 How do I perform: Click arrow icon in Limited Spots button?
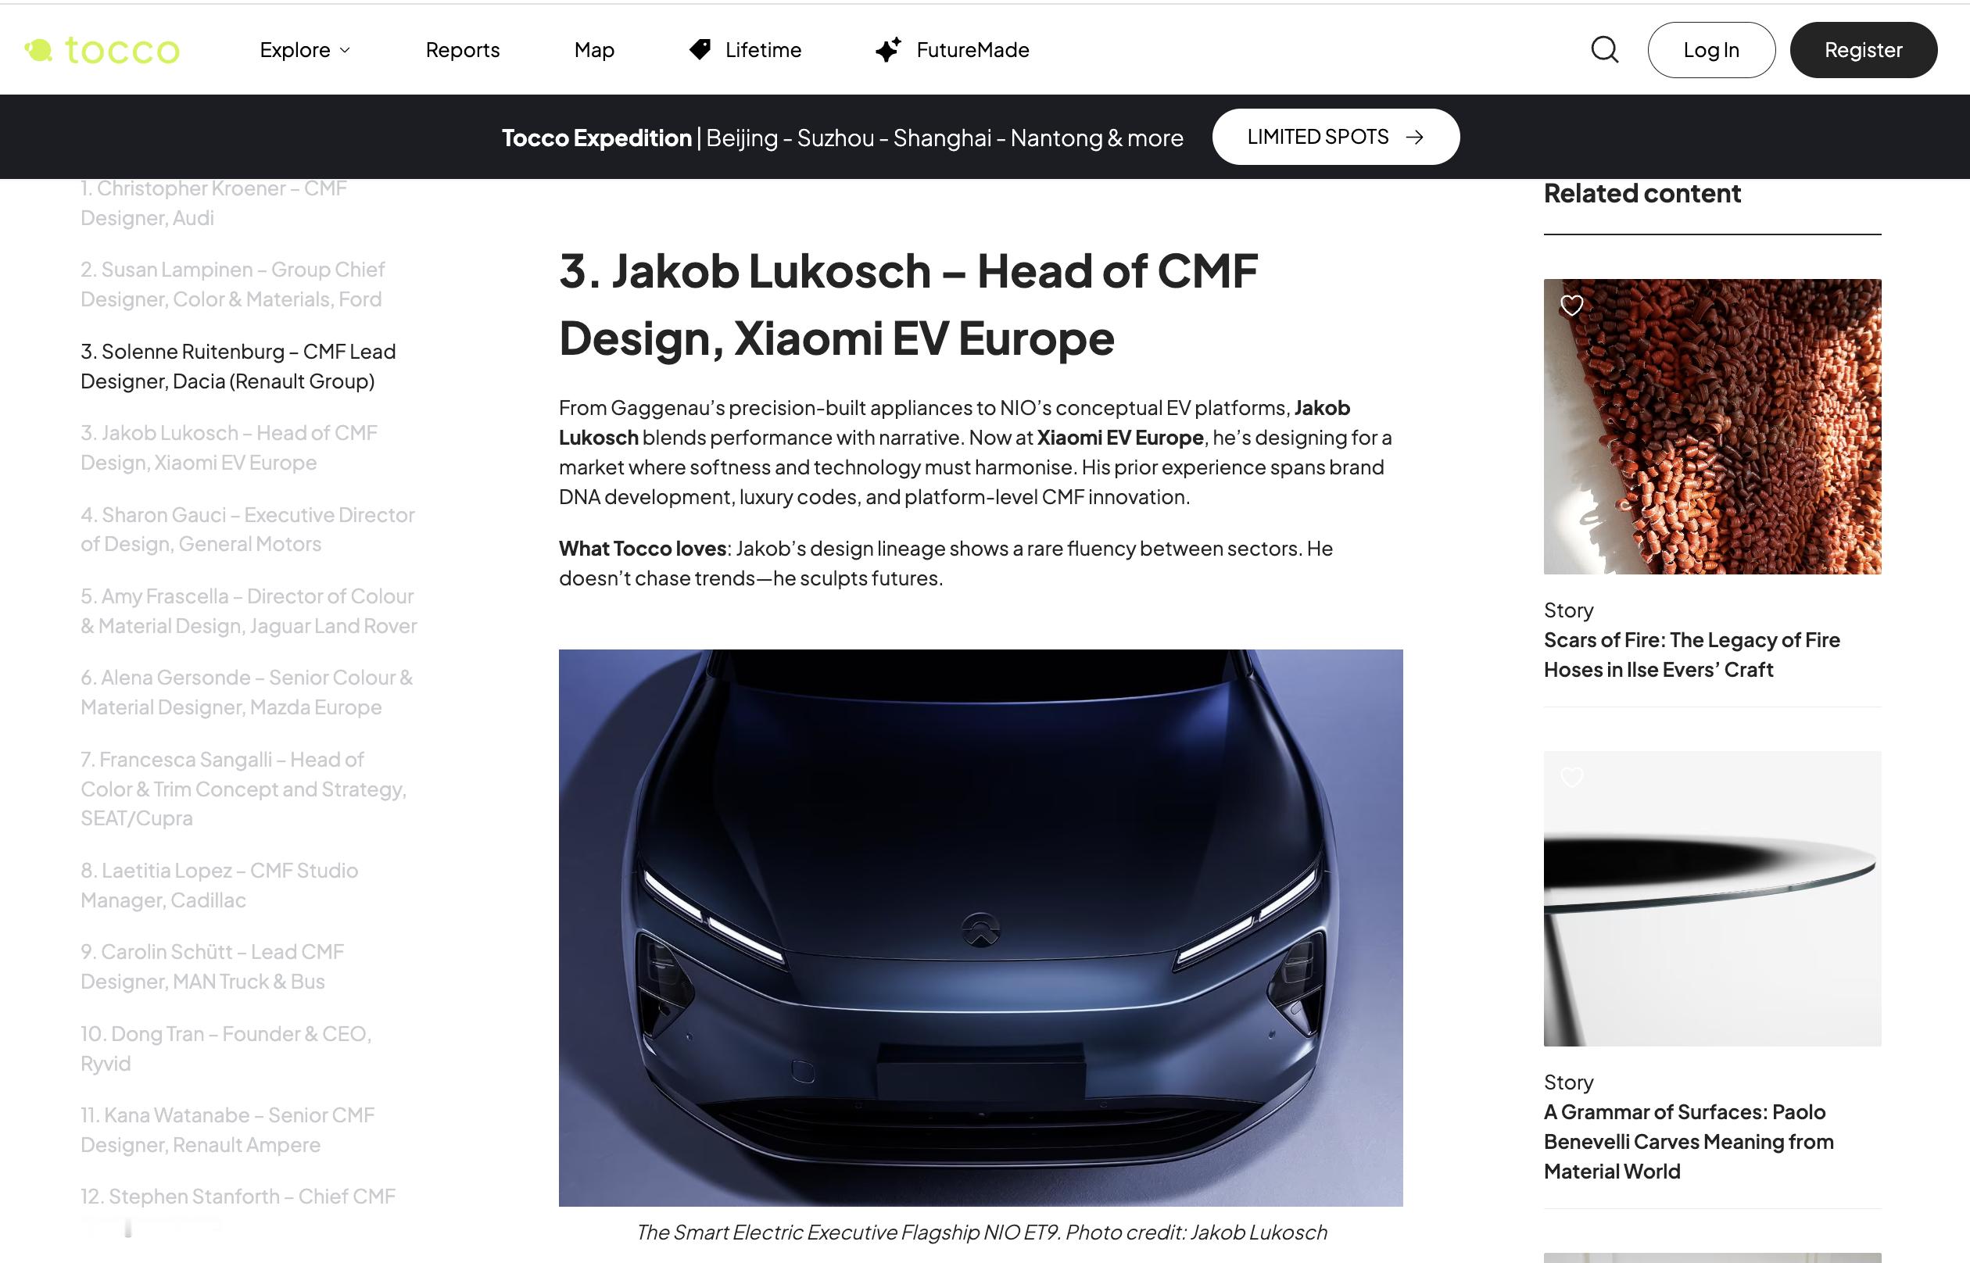tap(1415, 137)
